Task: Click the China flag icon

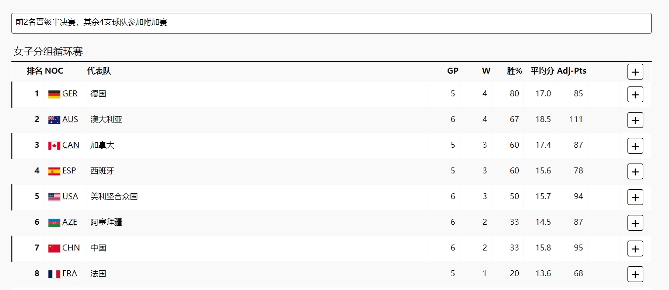Action: 54,248
